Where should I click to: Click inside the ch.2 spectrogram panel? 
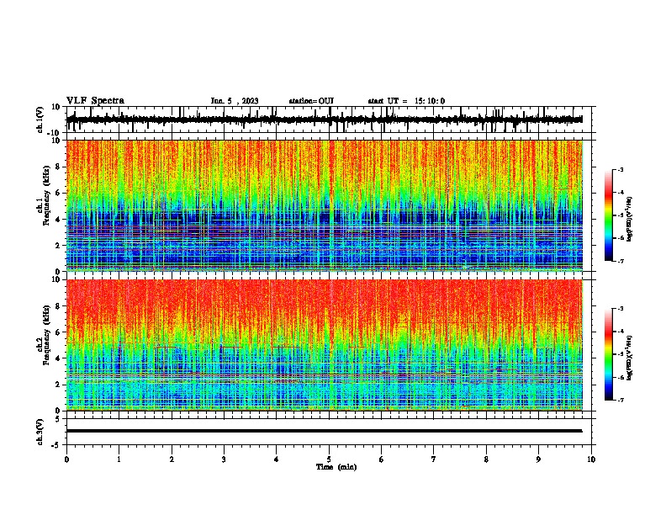(x=325, y=345)
